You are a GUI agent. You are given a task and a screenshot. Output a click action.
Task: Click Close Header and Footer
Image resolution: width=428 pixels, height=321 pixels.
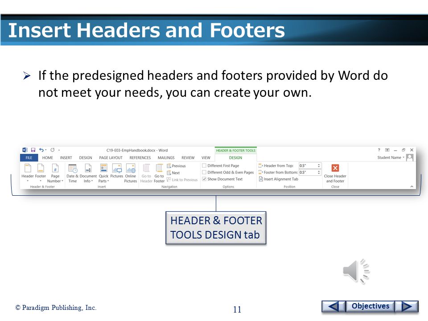coord(335,173)
